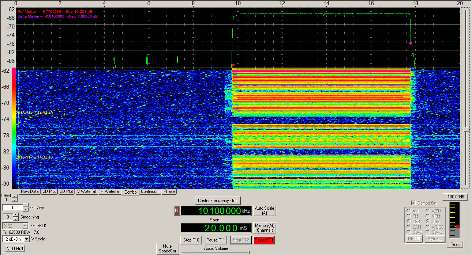This screenshot has height=255, width=472.
Task: Select NFM demodulation mode
Action: coord(427,216)
